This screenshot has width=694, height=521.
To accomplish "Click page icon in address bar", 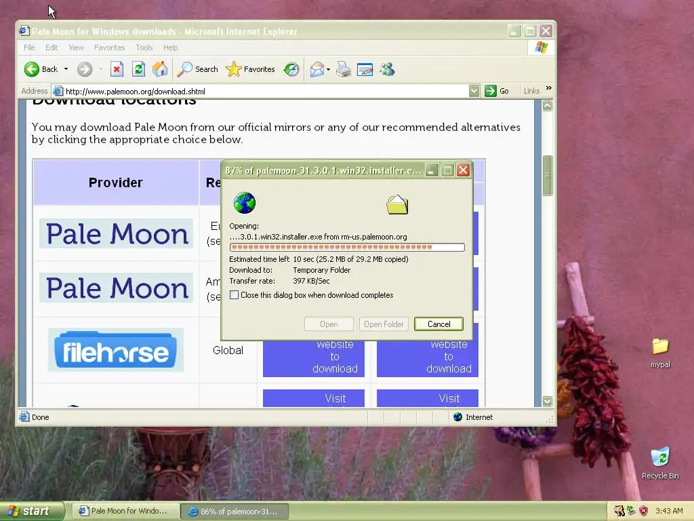I will (58, 92).
